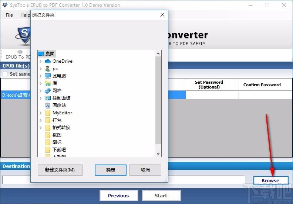Open the Help menu
The height and width of the screenshot is (204, 293).
(x=25, y=15)
